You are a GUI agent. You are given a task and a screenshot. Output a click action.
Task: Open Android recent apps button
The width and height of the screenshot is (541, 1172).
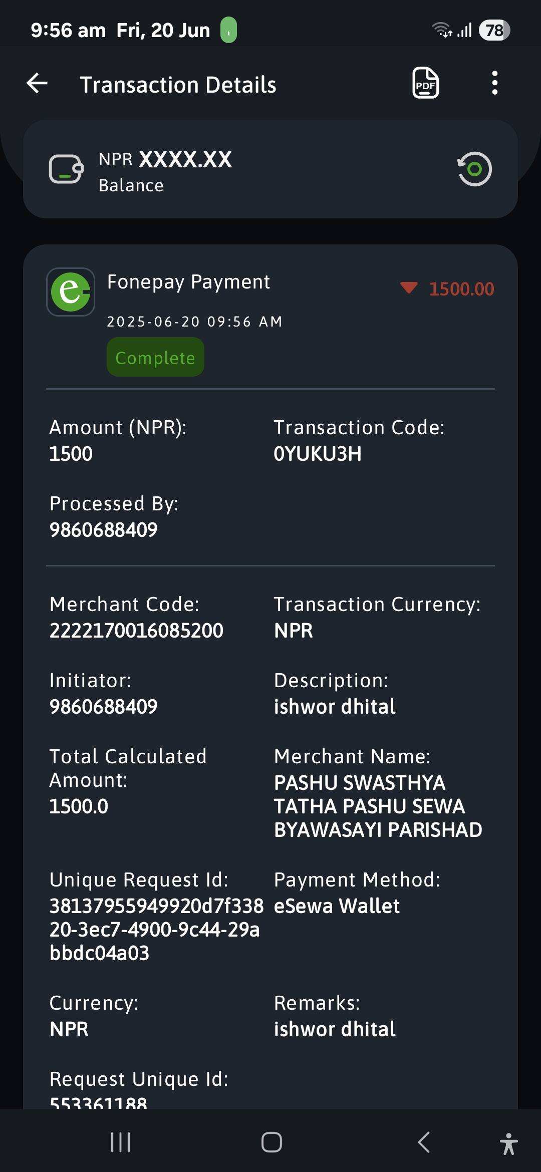point(121,1142)
